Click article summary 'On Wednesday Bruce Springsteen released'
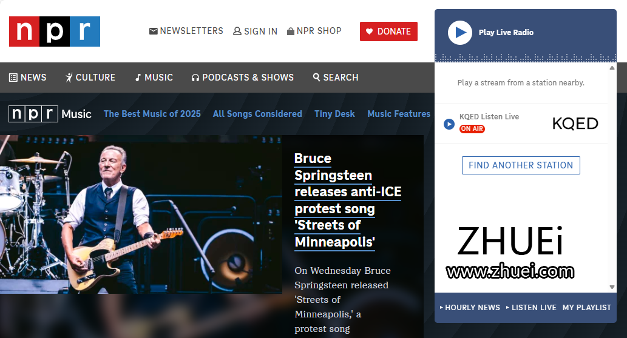 tap(342, 278)
